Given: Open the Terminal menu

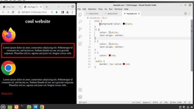Looking at the screenshot, I should (118, 9).
